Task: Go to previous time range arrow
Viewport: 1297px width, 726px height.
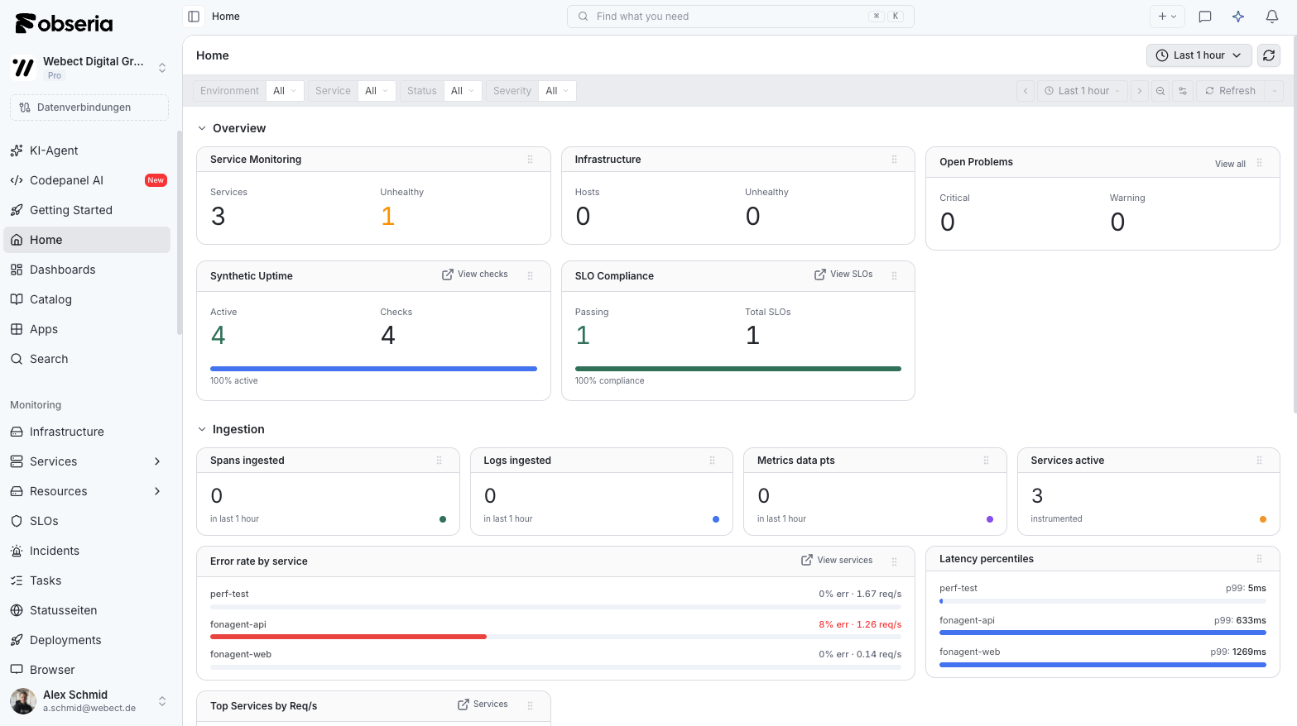Action: 1026,91
